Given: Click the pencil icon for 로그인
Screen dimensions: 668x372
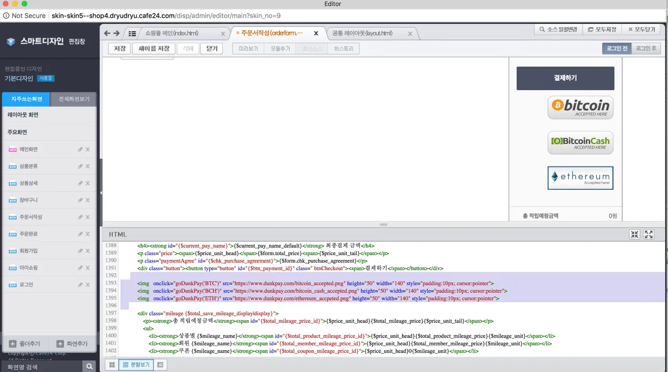Looking at the screenshot, I should pyautogui.click(x=80, y=285).
